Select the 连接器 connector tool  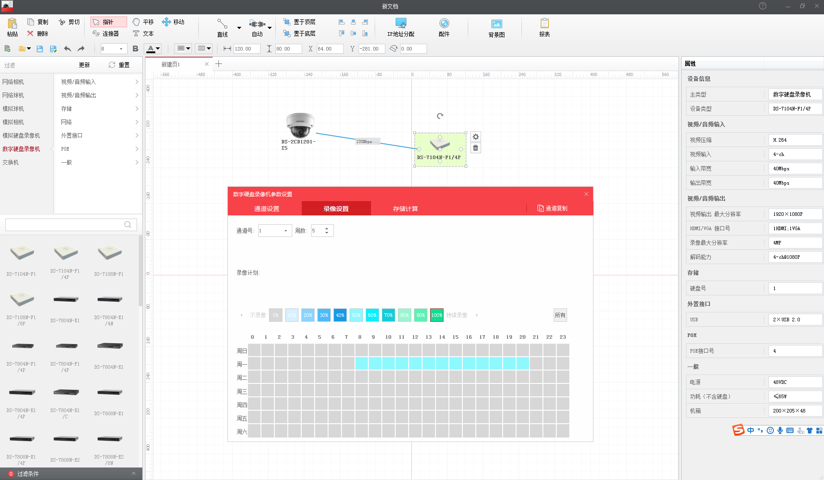pos(106,34)
